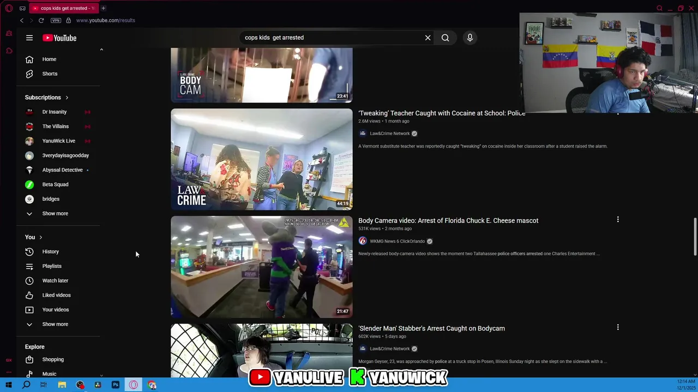Open the Body Cam video thumbnail at top
Viewport: 698px width, 392px height.
click(x=262, y=75)
